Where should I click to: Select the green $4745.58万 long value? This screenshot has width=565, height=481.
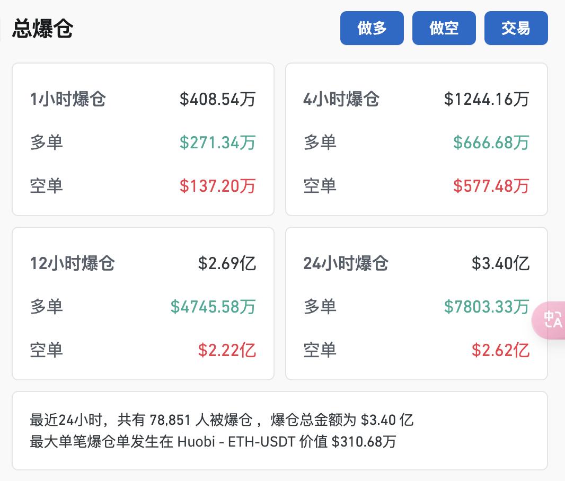click(x=213, y=307)
